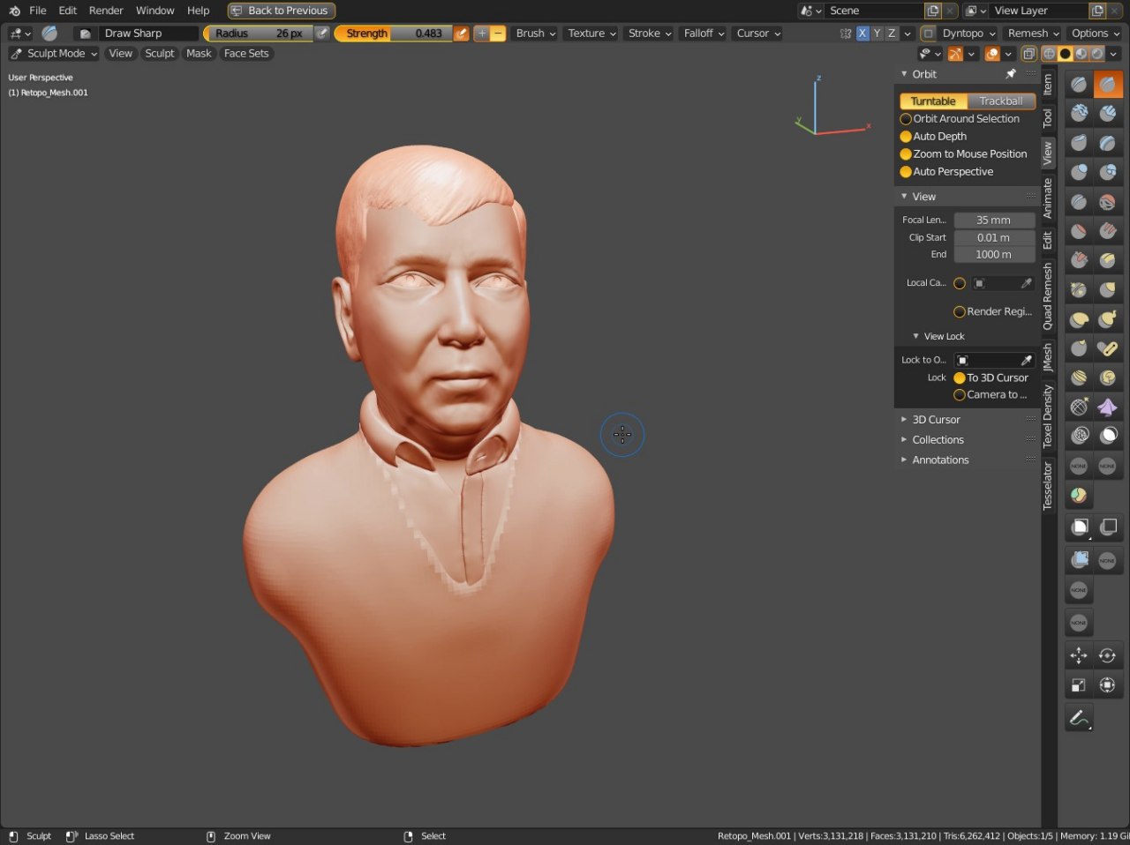Select the Rotate transform tool
This screenshot has height=845, width=1130.
(1108, 655)
